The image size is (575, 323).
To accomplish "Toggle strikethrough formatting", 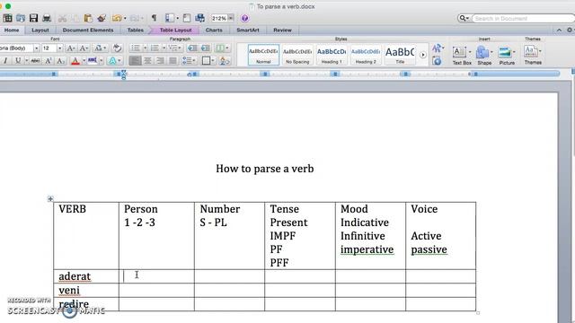I will (x=35, y=60).
